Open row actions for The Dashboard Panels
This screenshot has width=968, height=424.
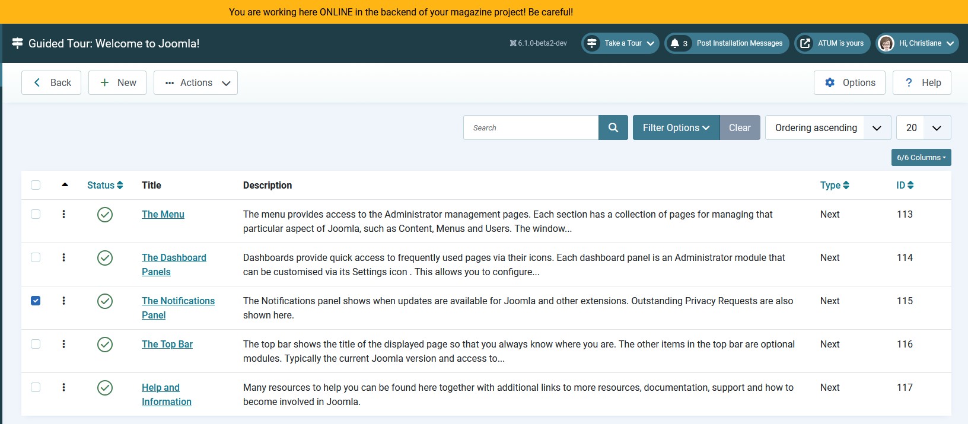(x=63, y=257)
